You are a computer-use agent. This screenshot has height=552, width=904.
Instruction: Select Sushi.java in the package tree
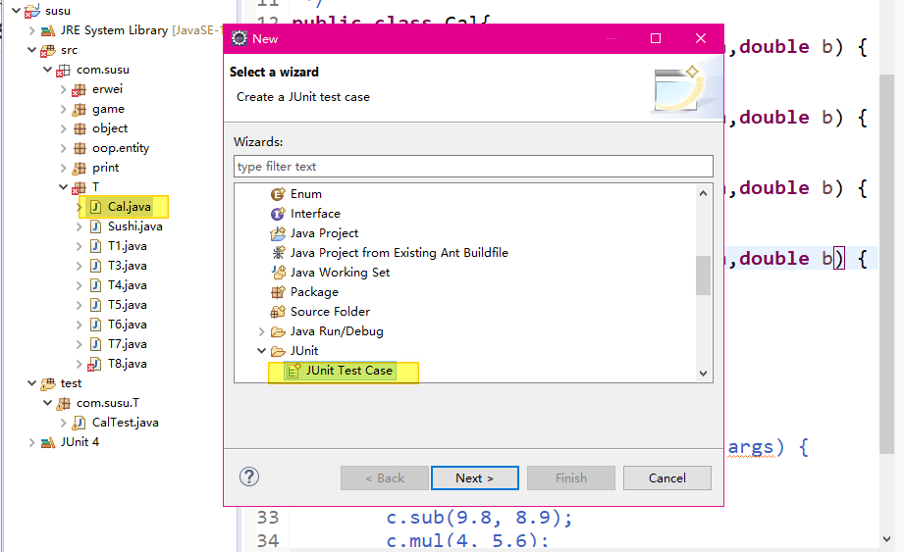click(x=134, y=226)
